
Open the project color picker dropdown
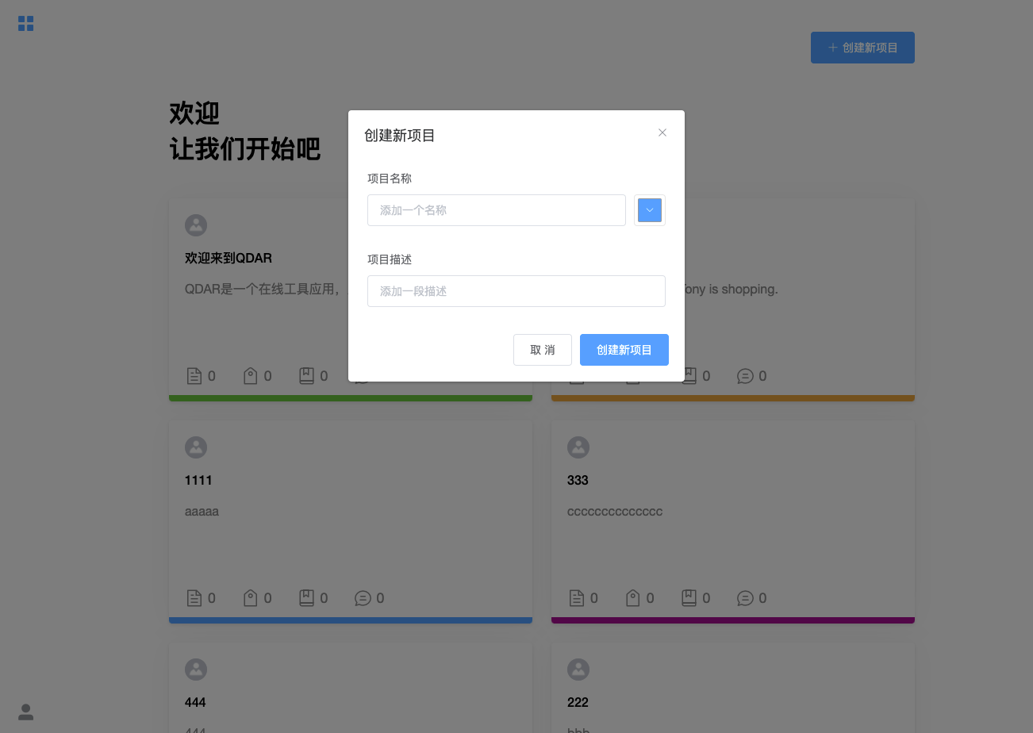click(650, 210)
